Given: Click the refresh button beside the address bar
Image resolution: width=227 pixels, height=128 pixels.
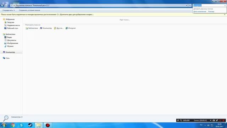Looking at the screenshot, I should pos(190,5).
